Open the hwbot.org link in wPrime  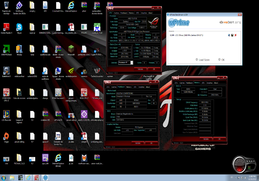click(230, 22)
